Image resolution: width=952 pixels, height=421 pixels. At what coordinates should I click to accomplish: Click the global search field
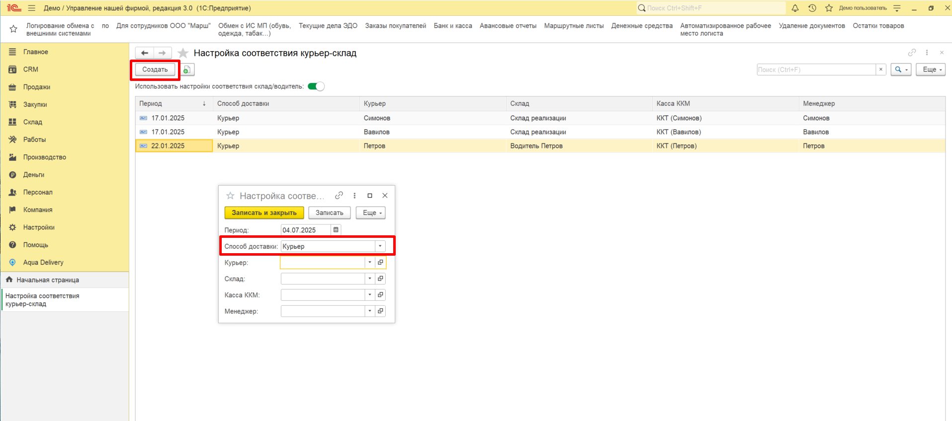711,8
